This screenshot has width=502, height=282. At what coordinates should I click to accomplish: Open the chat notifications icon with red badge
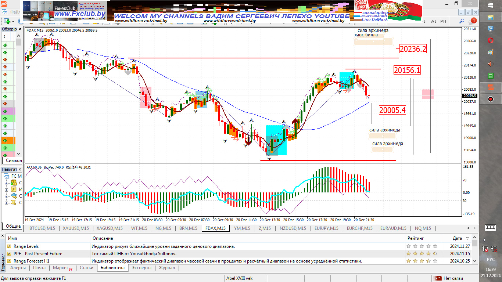pyautogui.click(x=473, y=21)
